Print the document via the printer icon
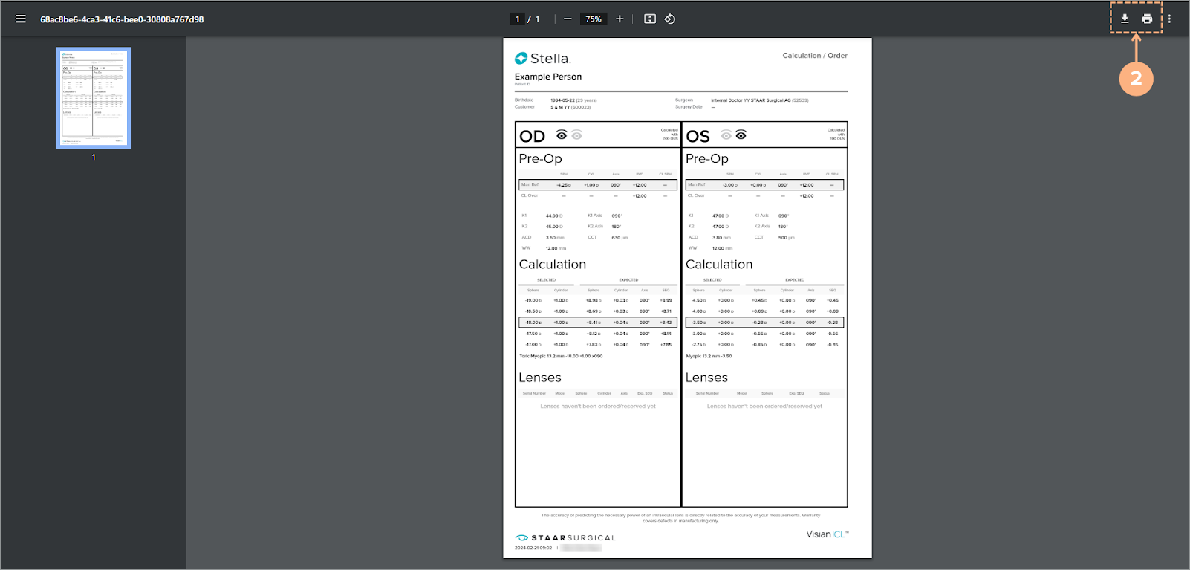Screen dimensions: 1190x570 point(1147,19)
